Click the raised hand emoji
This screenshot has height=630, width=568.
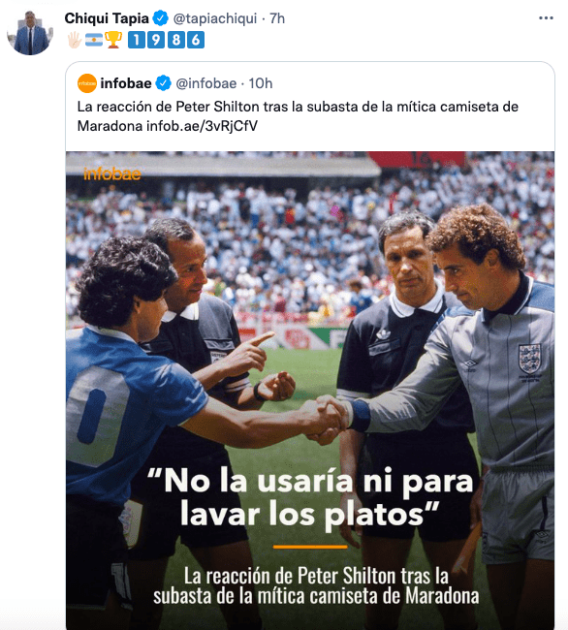coord(75,40)
